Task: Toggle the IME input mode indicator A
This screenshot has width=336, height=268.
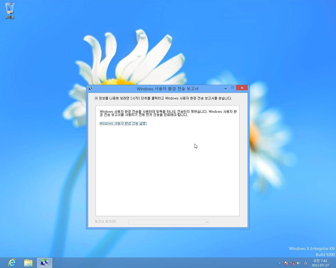Action: pos(306,263)
